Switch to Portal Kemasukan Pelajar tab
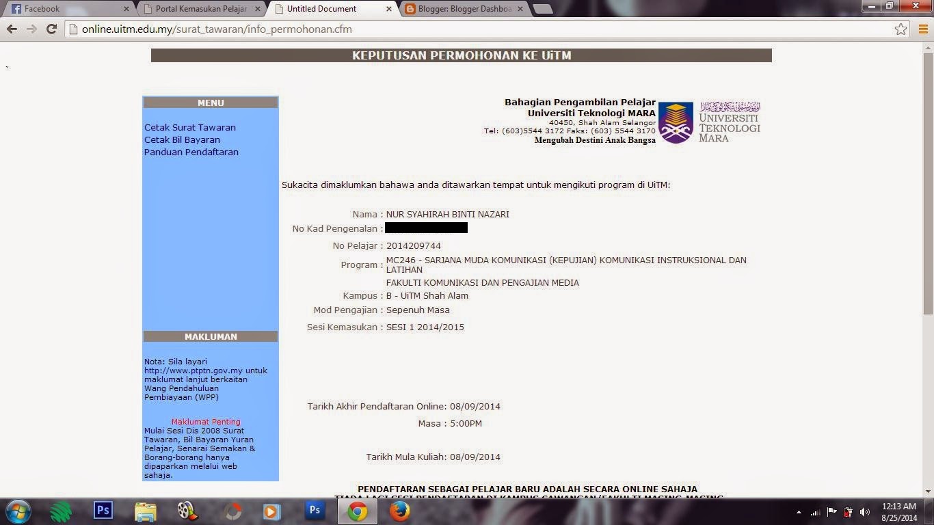This screenshot has width=934, height=525. pyautogui.click(x=200, y=9)
